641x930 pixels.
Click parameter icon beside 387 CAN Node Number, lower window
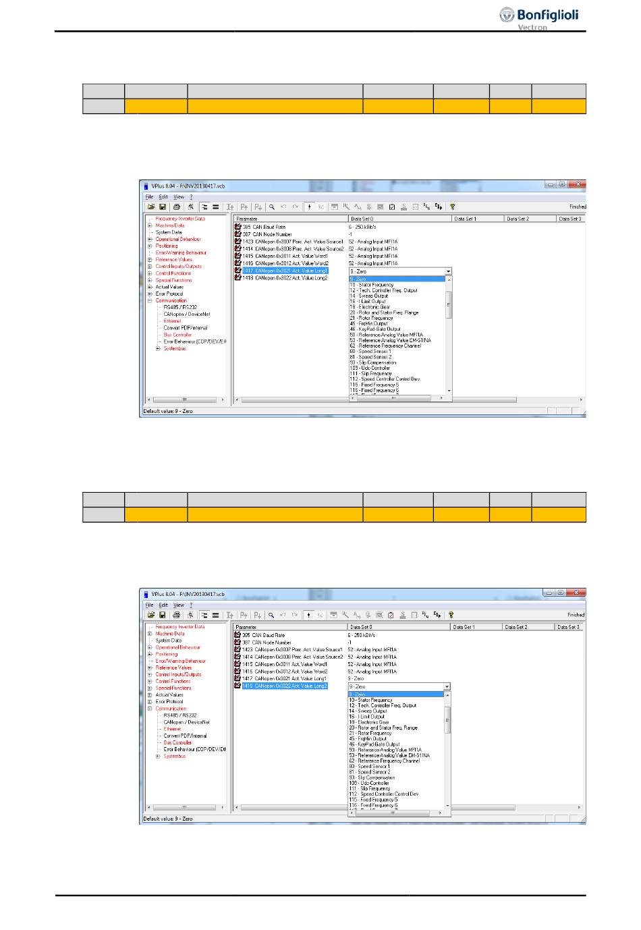click(238, 642)
